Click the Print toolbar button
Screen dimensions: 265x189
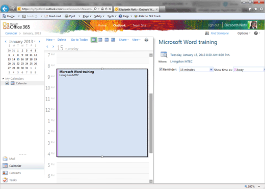click(70, 16)
